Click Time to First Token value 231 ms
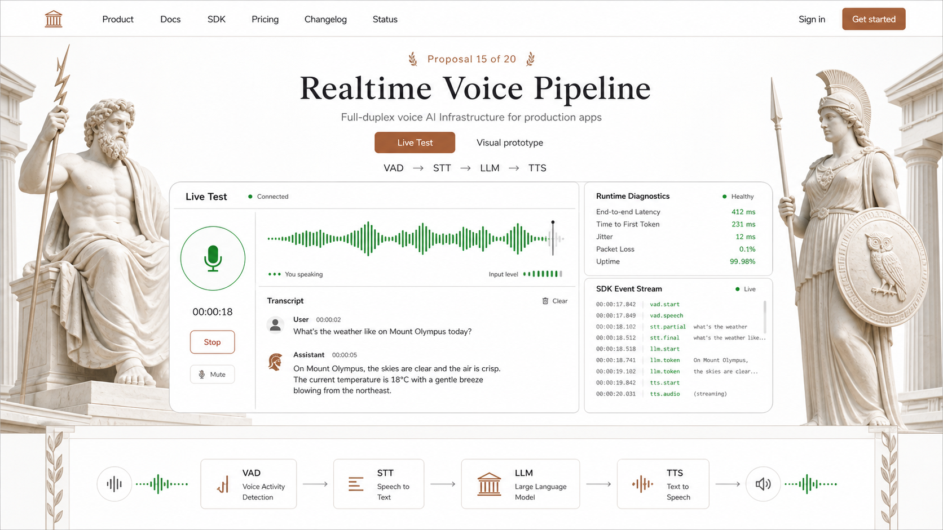This screenshot has height=530, width=943. (743, 224)
